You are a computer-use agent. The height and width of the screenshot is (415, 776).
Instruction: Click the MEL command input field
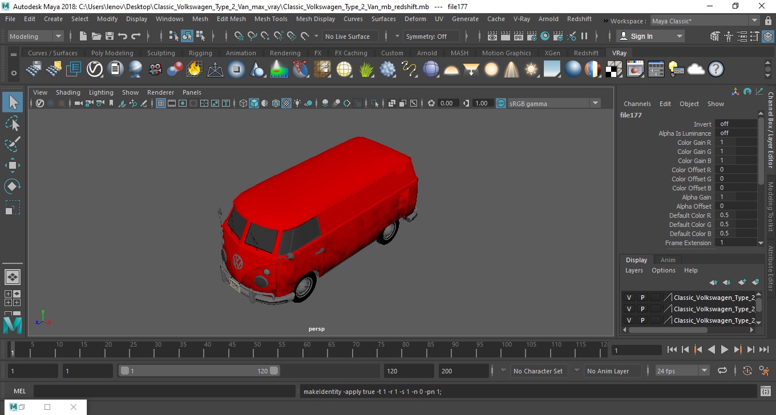pos(165,391)
